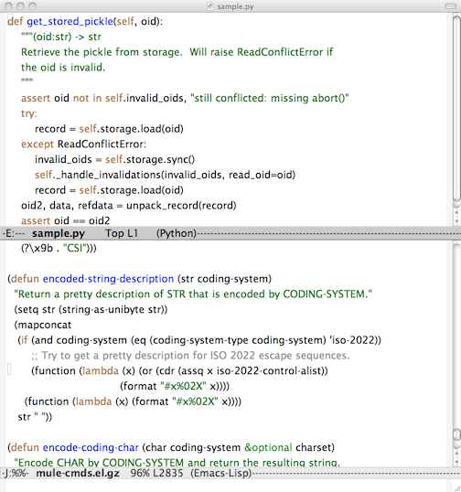Click the '(mapconcat' line
This screenshot has height=492, width=461.
(x=43, y=325)
